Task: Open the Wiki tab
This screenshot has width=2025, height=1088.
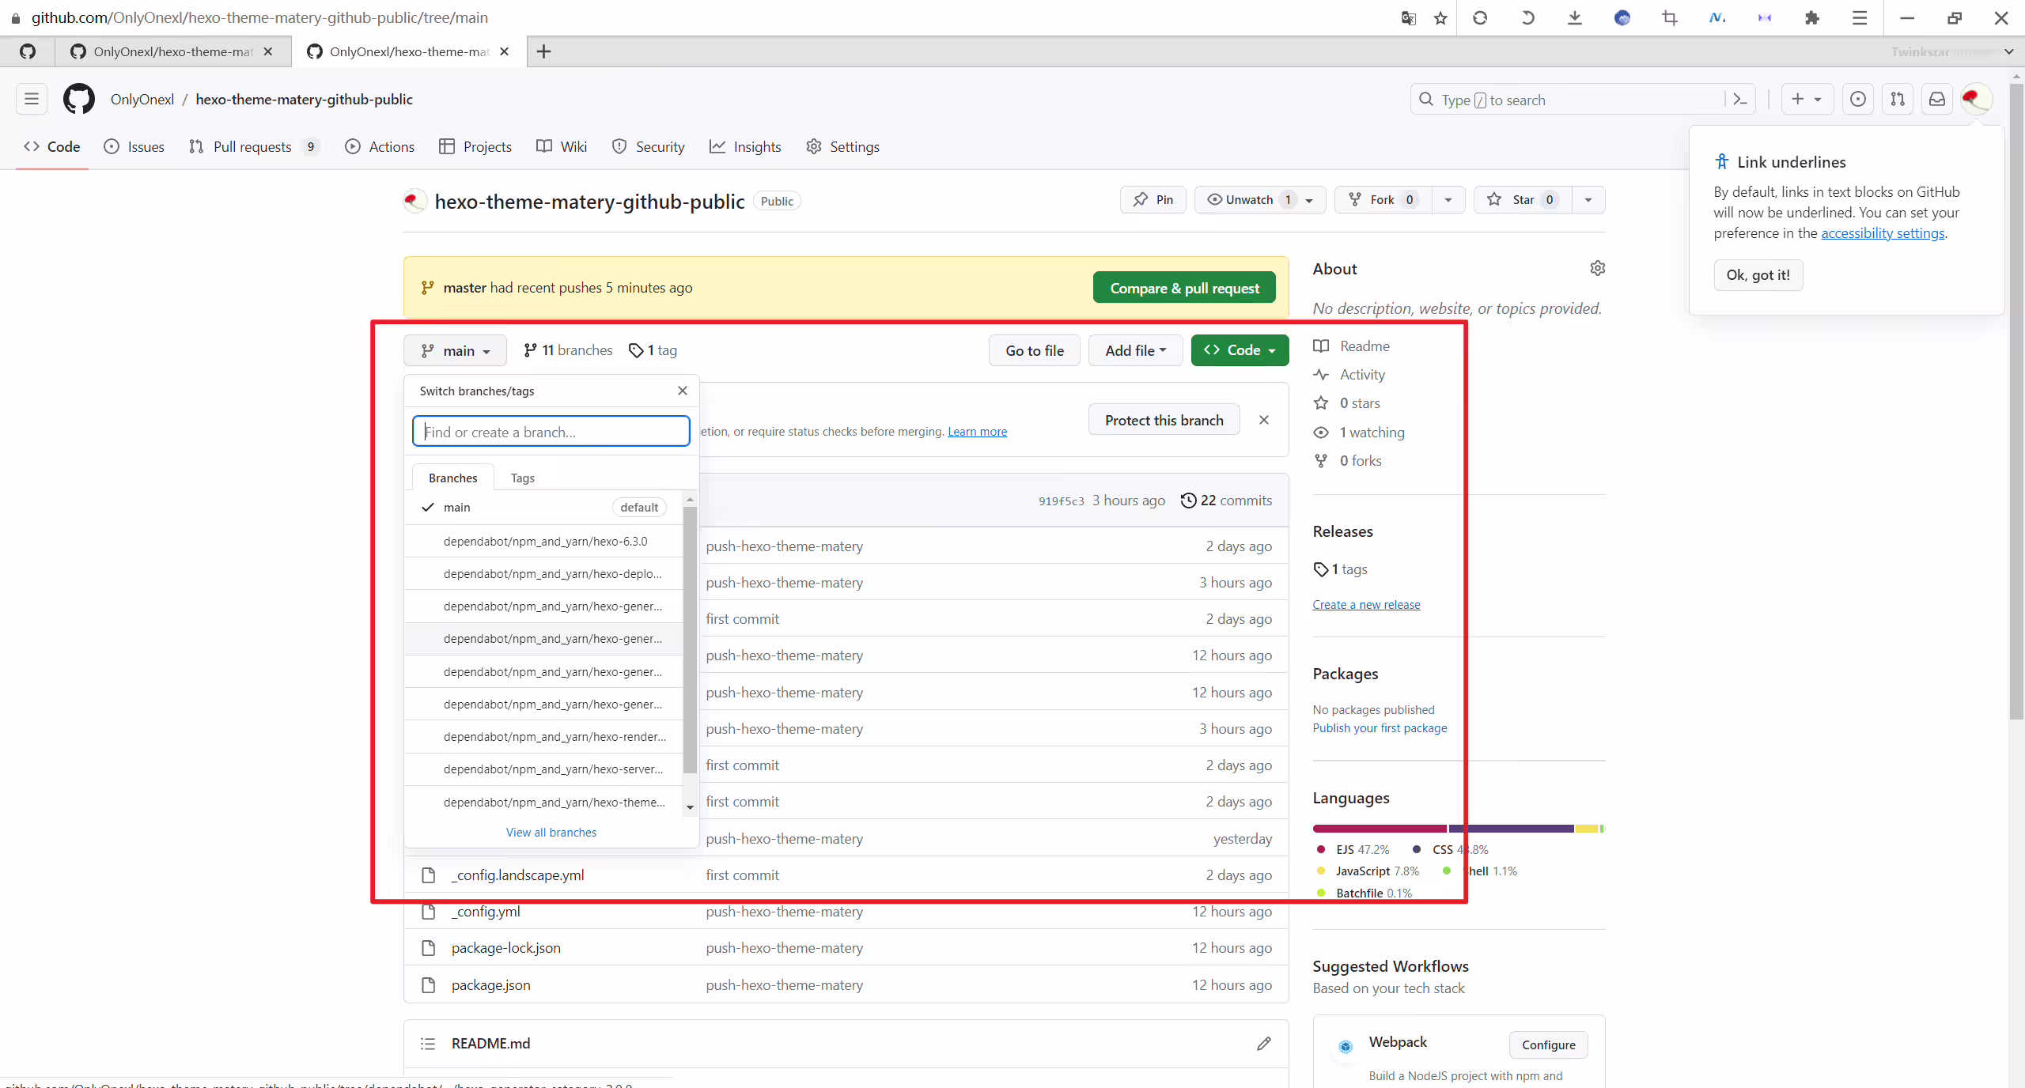Action: pyautogui.click(x=561, y=146)
